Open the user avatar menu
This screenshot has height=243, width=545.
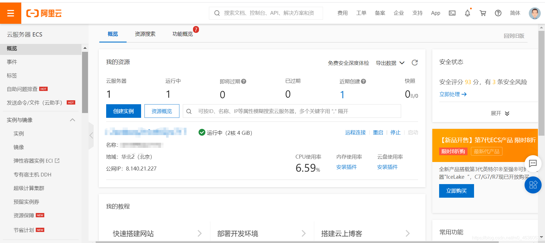point(535,13)
